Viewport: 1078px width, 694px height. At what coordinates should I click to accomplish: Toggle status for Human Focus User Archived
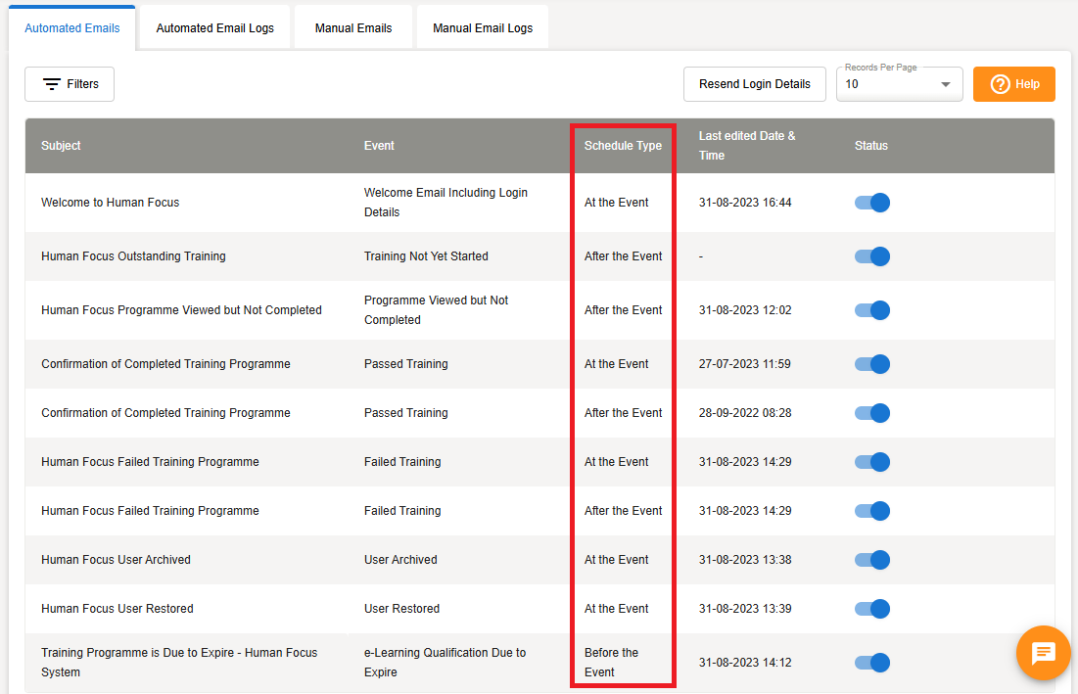[x=871, y=560]
